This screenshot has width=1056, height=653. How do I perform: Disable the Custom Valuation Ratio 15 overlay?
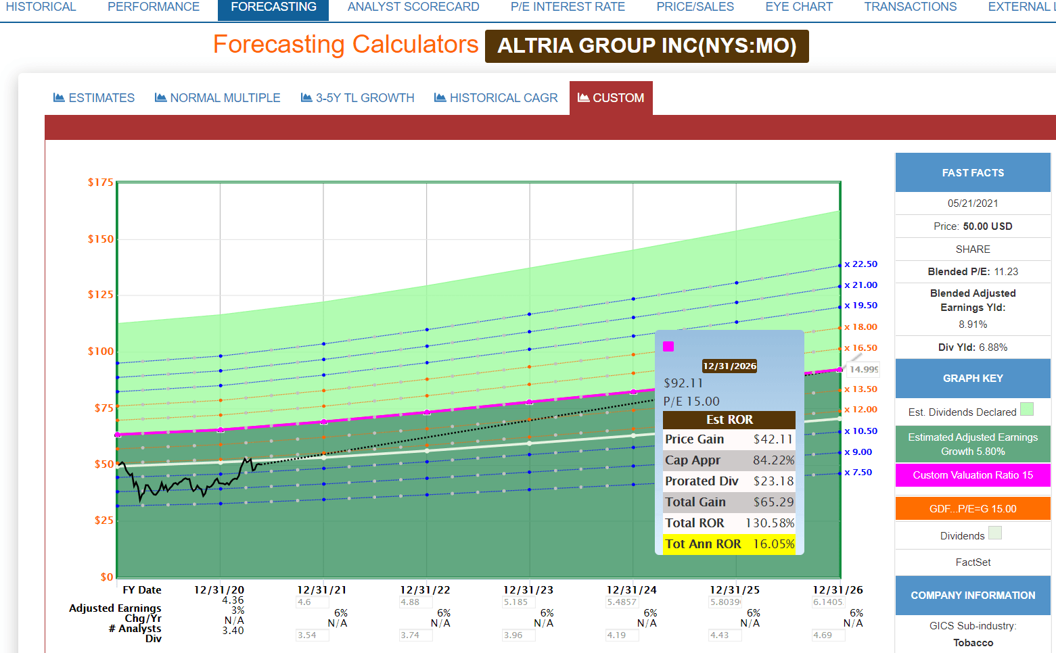(x=972, y=475)
